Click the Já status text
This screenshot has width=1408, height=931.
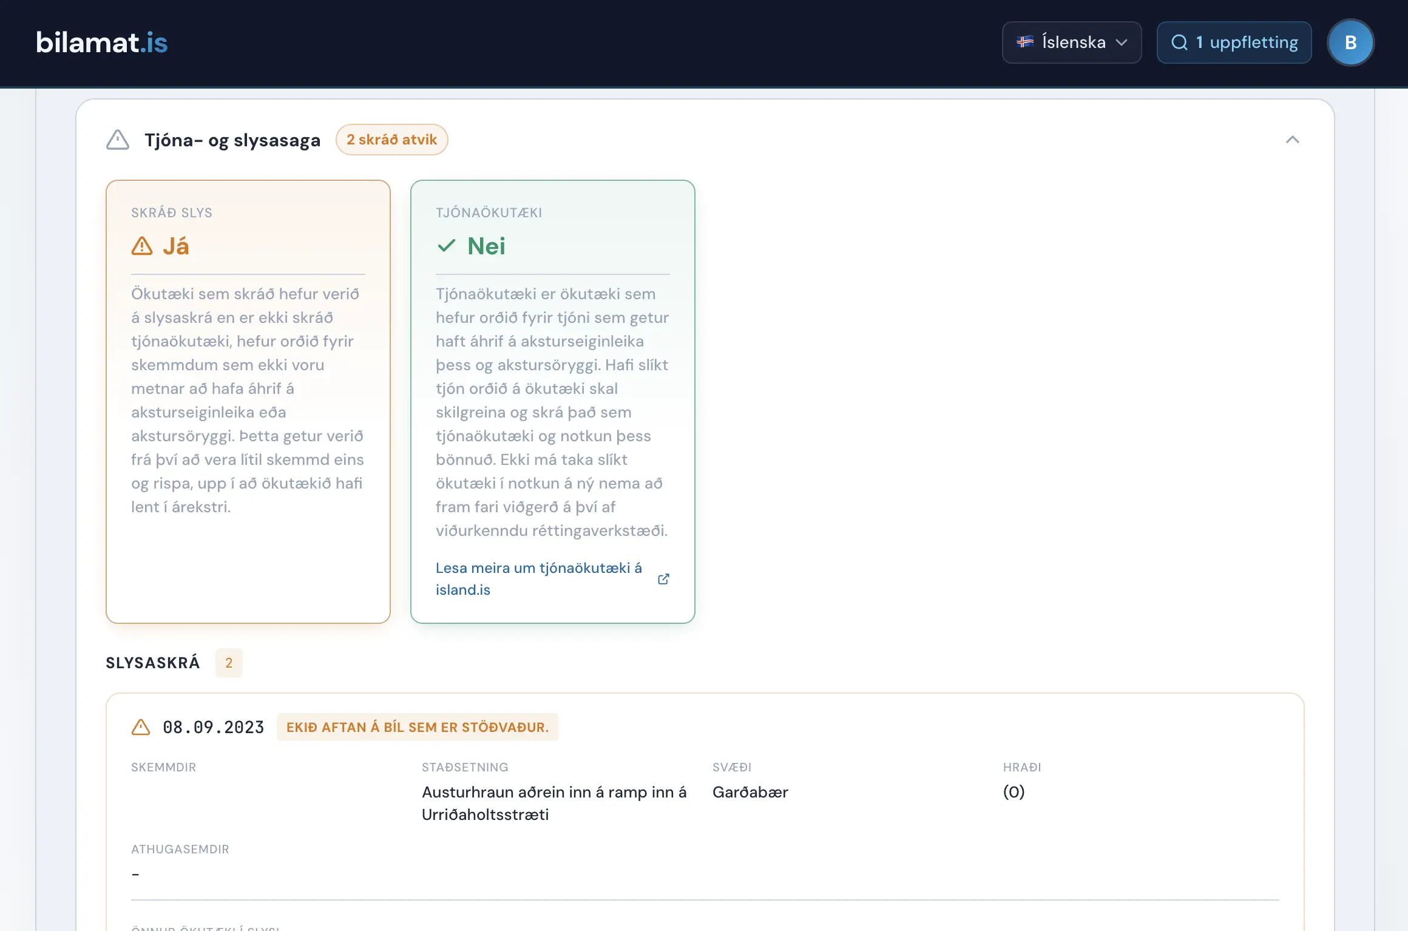coord(176,246)
